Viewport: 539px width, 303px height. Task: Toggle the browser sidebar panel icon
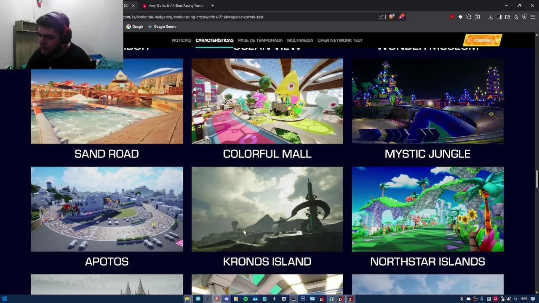tap(499, 17)
